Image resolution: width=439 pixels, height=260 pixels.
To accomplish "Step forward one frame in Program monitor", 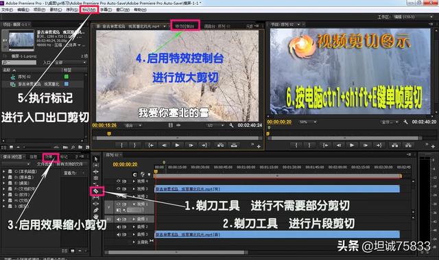I will click(366, 145).
